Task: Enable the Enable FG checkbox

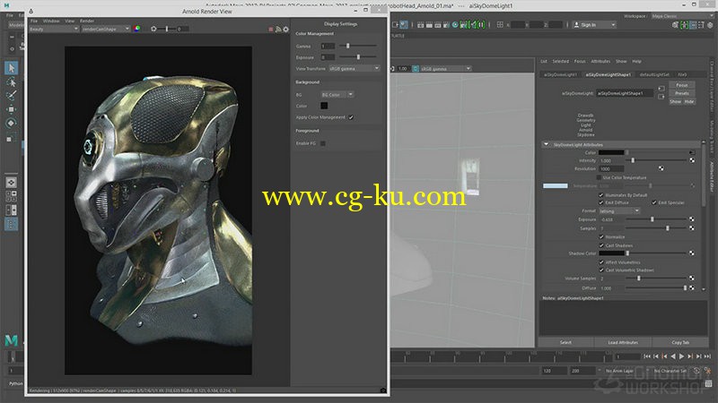Action: (323, 143)
